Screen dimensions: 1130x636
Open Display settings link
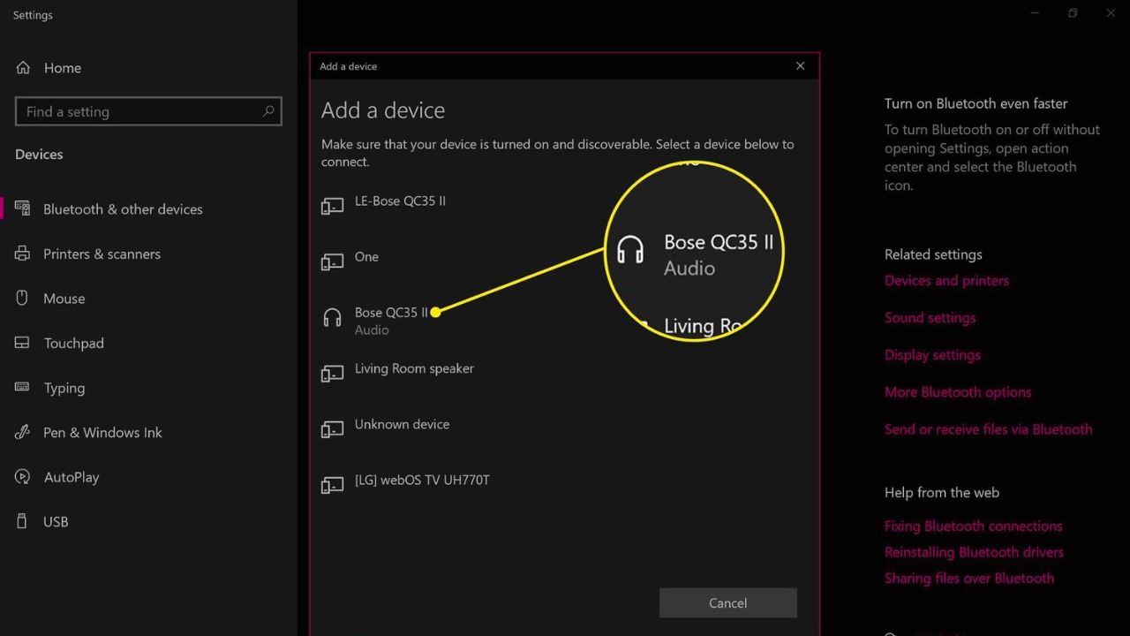pyautogui.click(x=932, y=355)
